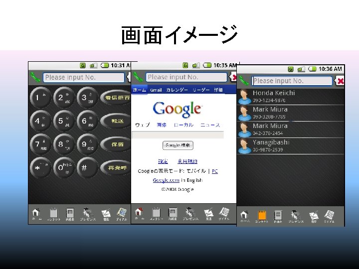Tap signal strength icon beside 10:35 AM

click(x=196, y=65)
